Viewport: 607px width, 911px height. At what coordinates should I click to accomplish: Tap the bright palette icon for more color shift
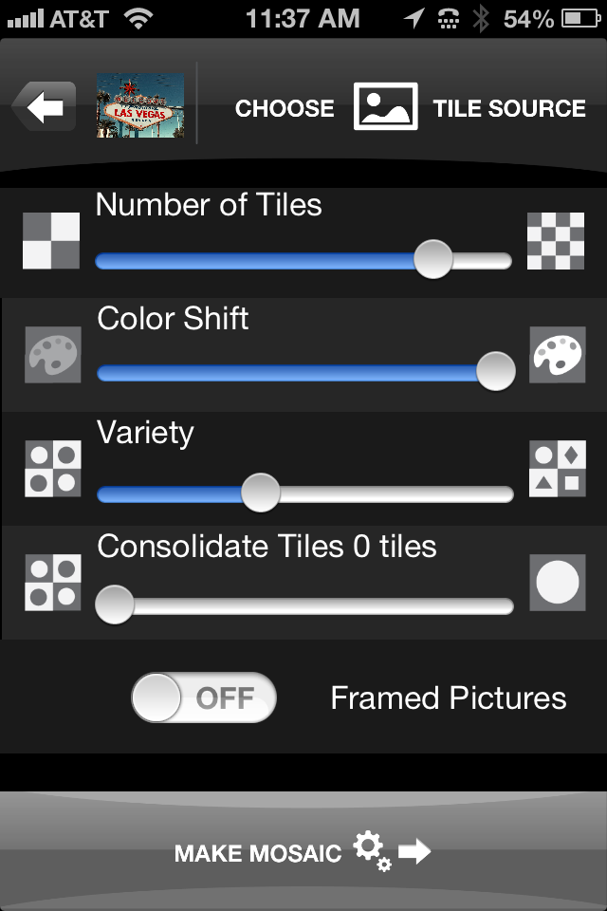point(557,355)
